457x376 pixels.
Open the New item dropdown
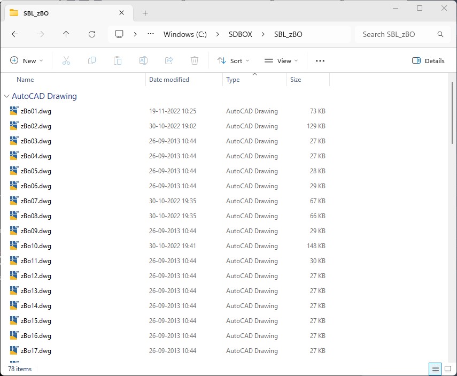point(26,60)
